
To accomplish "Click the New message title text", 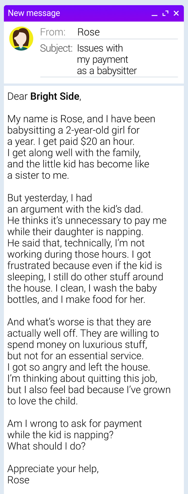I will coord(34,13).
